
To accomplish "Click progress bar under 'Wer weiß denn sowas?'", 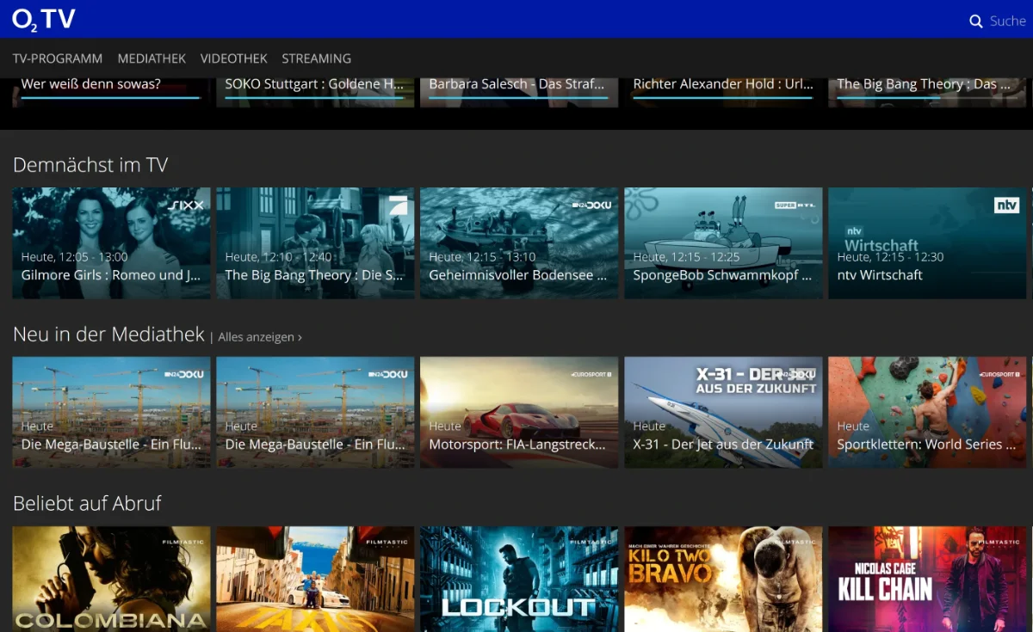I will [x=111, y=97].
